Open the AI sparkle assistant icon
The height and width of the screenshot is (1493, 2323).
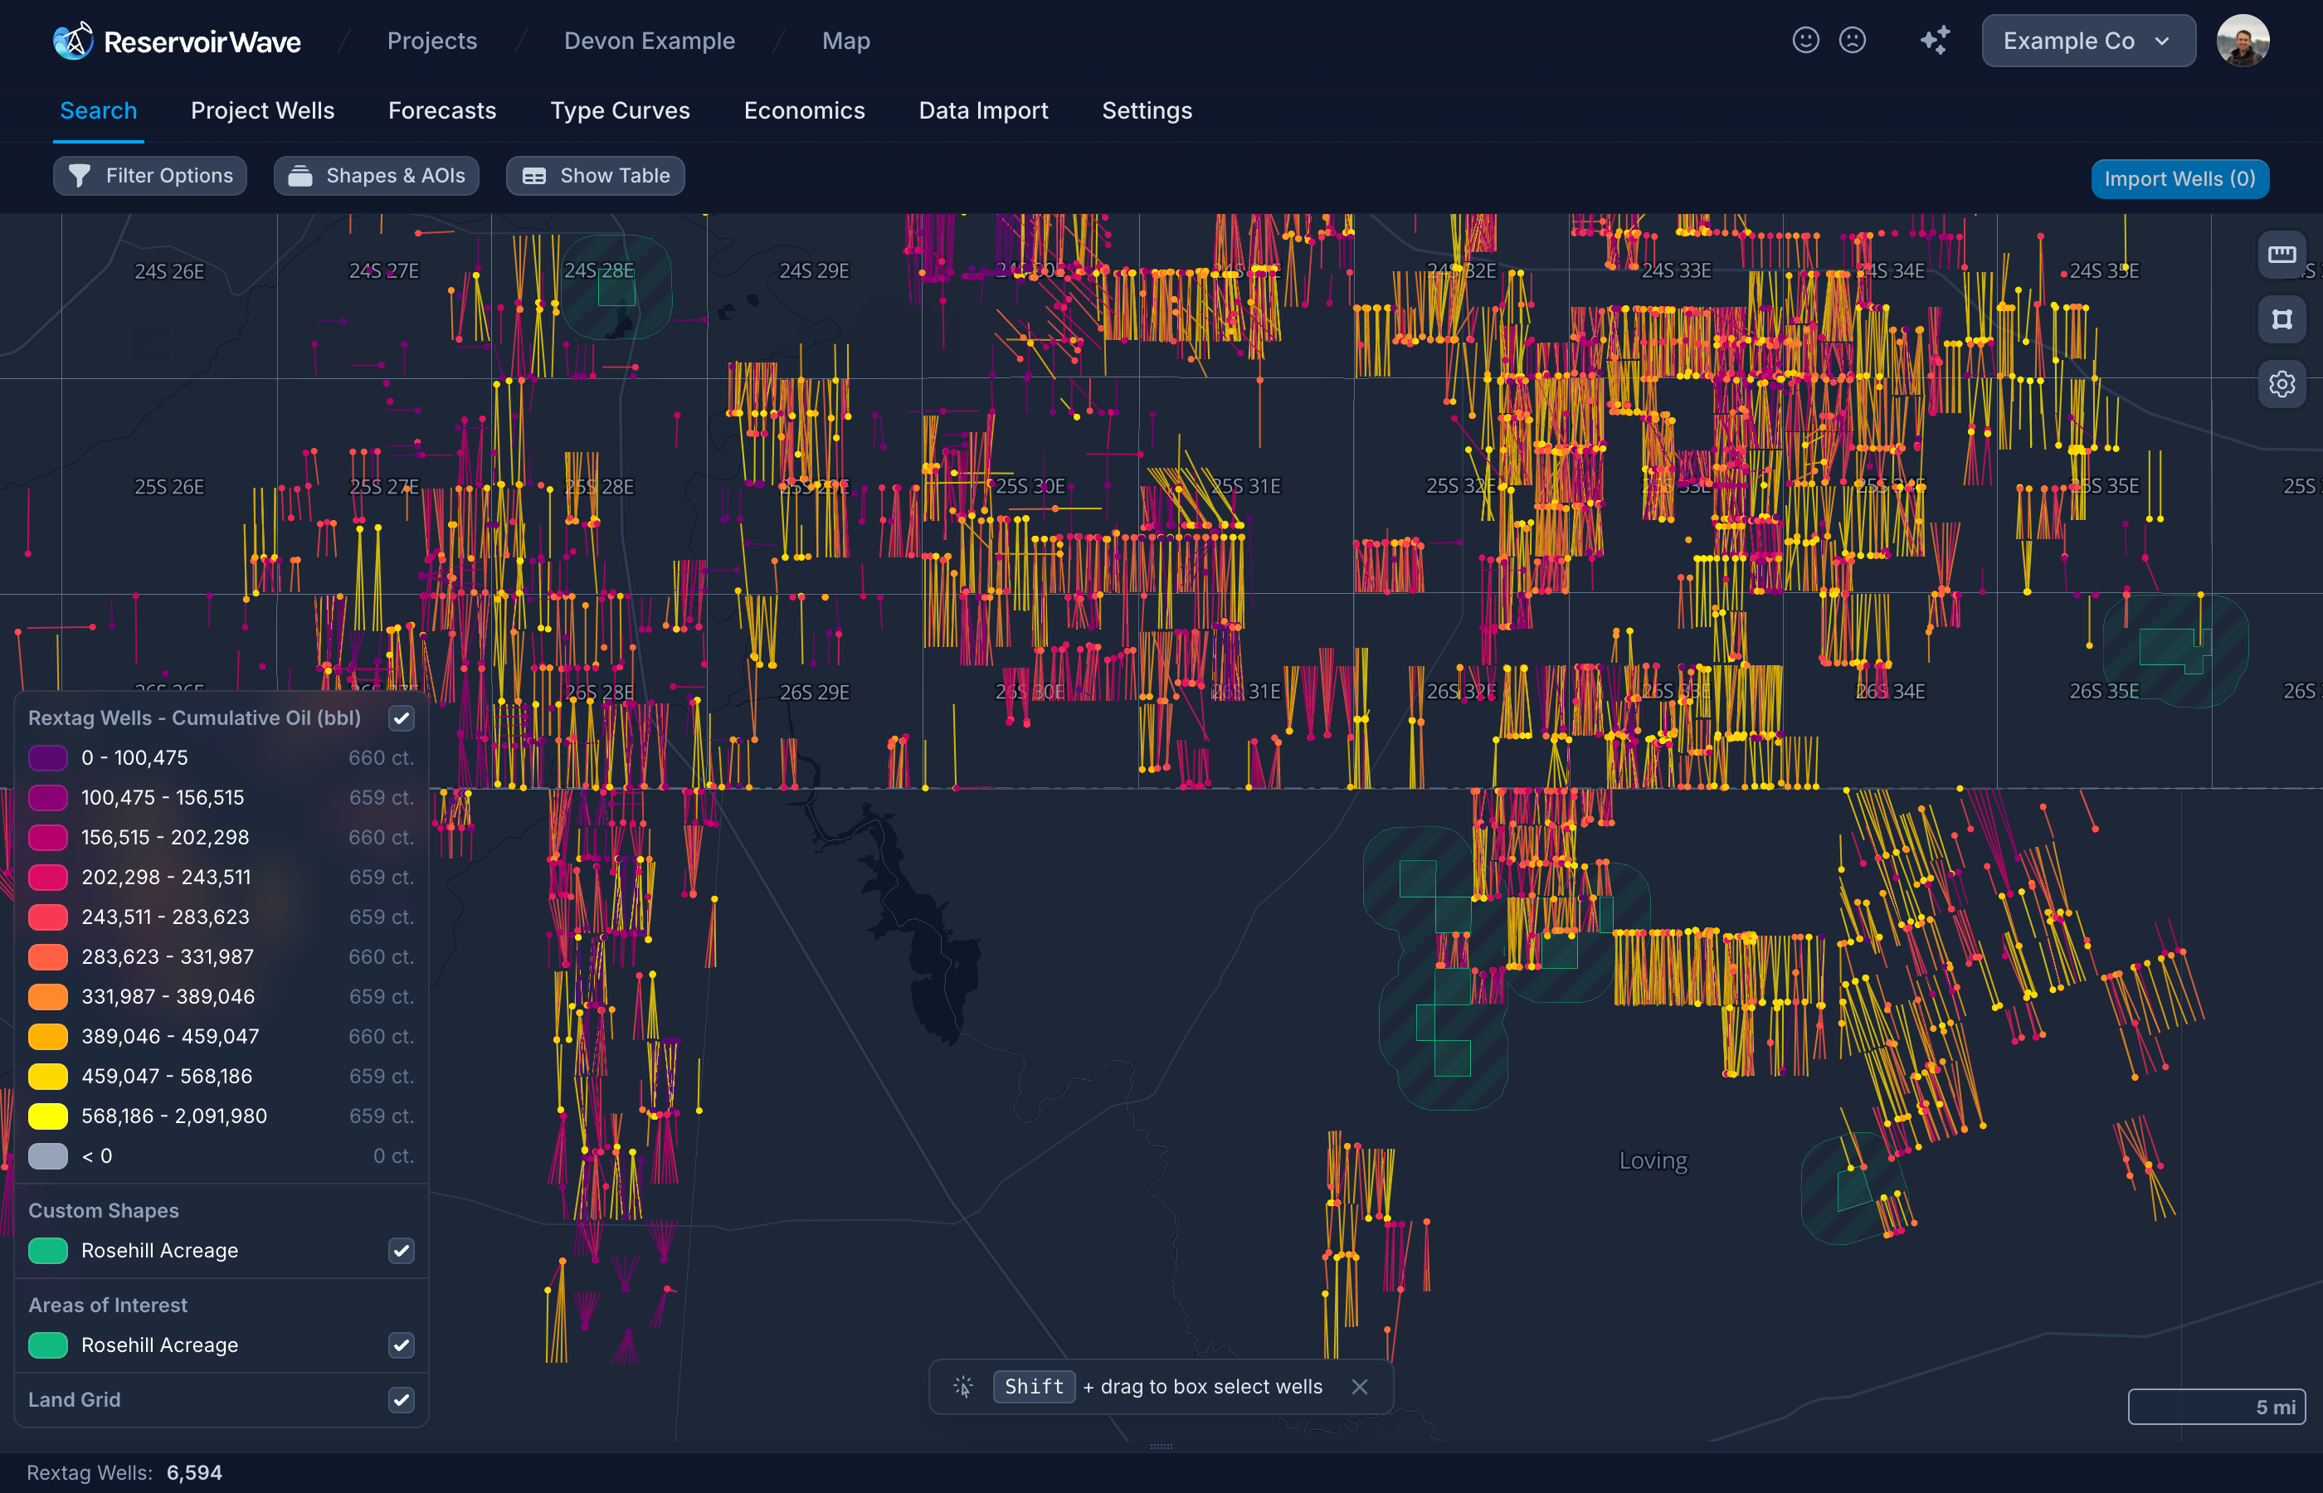1934,40
